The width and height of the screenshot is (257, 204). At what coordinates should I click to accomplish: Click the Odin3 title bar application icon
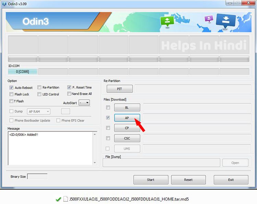pos(4,4)
